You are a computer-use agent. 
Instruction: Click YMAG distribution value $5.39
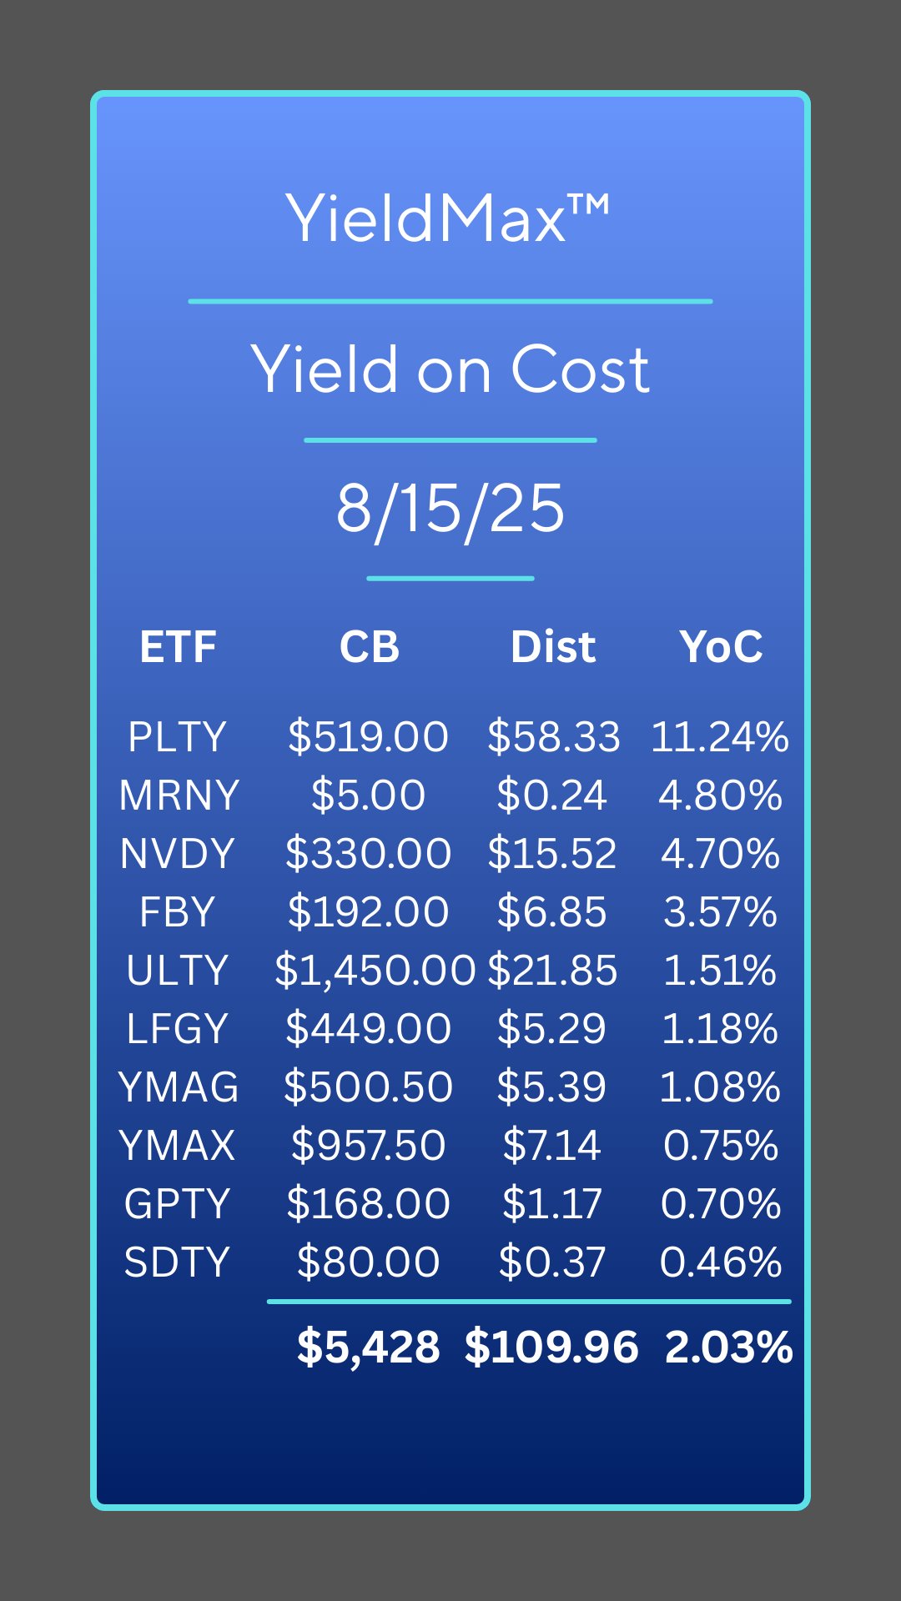pos(551,1087)
